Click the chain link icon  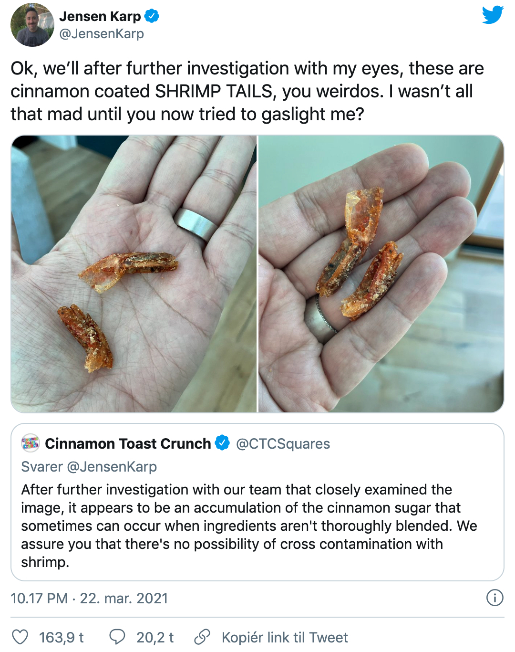click(202, 637)
